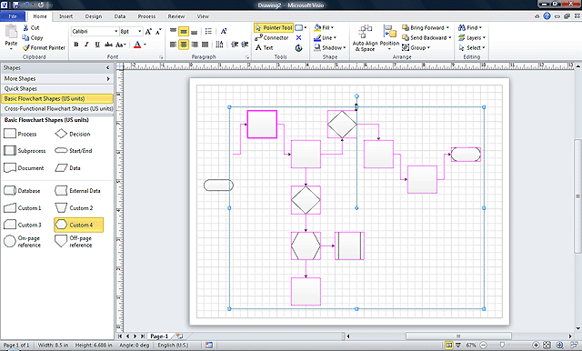Screen dimensions: 582x351
Task: Click Auto Align & Space
Action: [x=366, y=38]
